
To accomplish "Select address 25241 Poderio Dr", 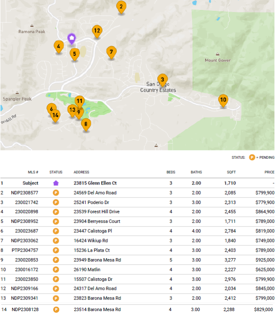I will tap(91, 202).
